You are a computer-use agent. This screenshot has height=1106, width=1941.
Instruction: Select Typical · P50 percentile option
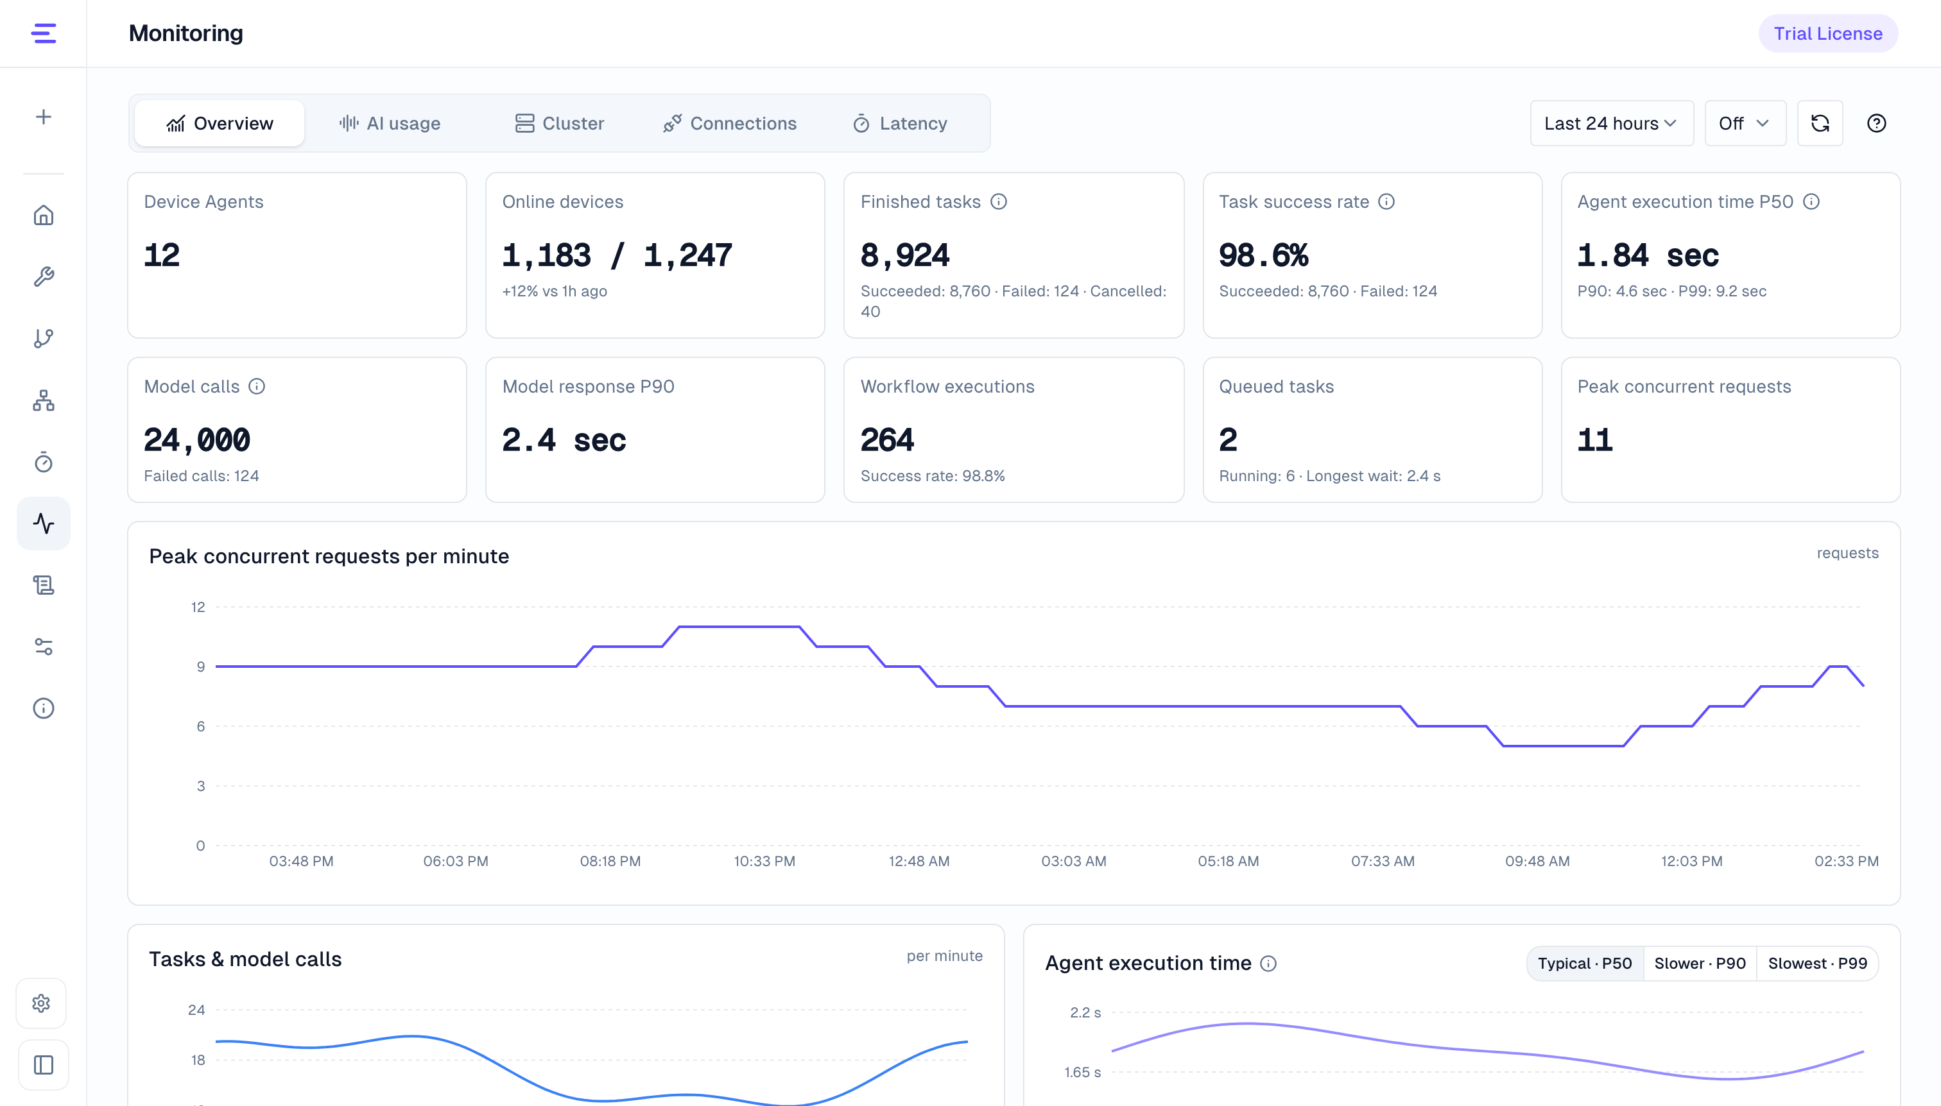(x=1585, y=963)
